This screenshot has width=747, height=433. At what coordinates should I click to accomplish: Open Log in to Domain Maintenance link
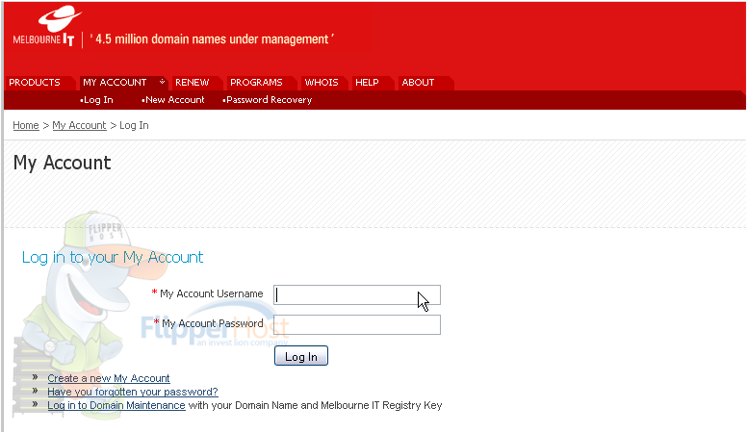[116, 405]
